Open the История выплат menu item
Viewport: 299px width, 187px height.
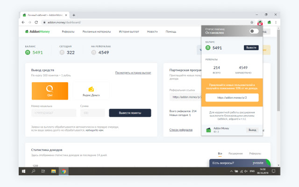[128, 32]
